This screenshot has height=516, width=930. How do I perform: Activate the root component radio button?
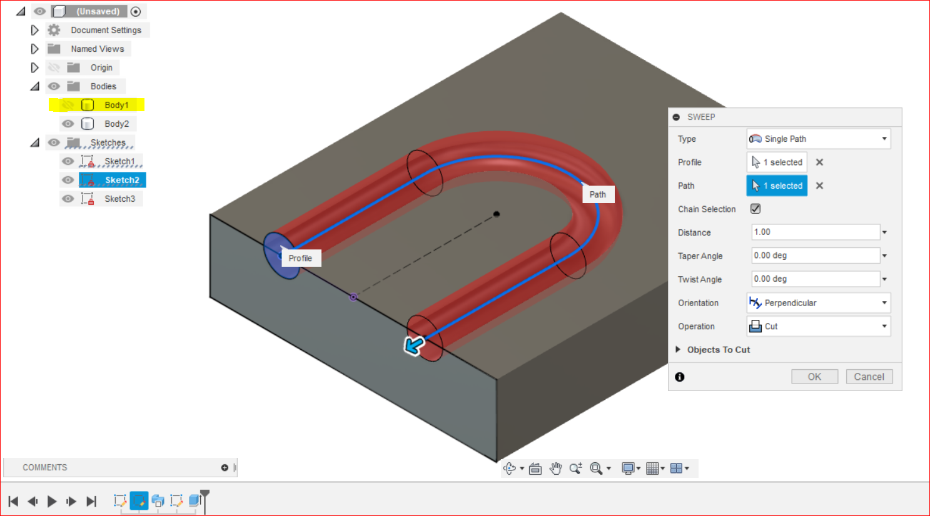[x=136, y=11]
